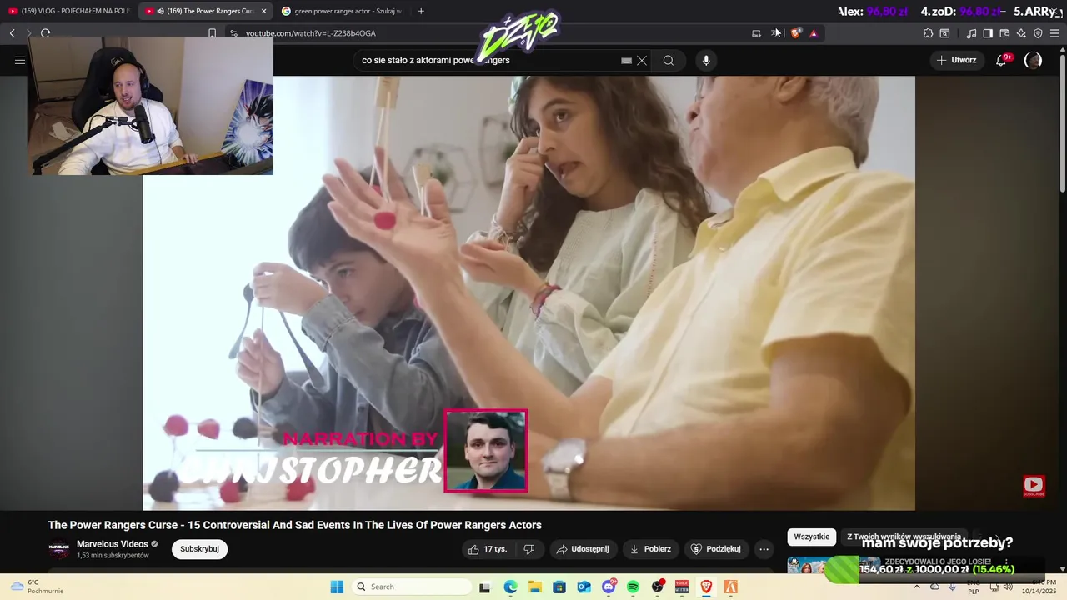This screenshot has width=1067, height=600.
Task: Click the Brave browser taskbar icon
Action: [706, 587]
